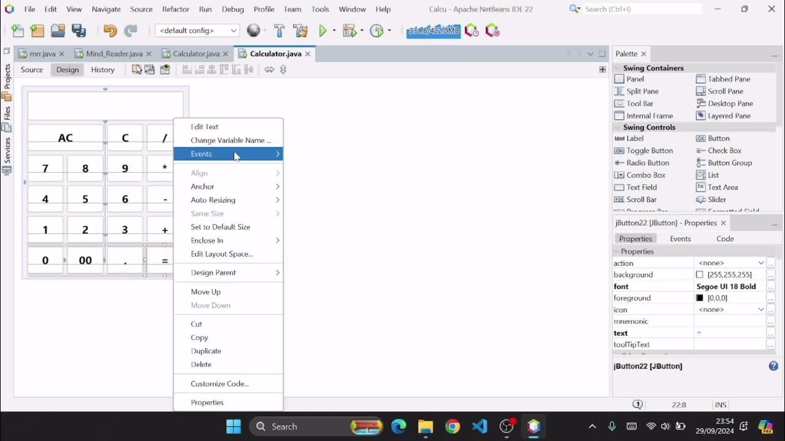Click the AC button on calculator form
Screen dimensions: 785x441
(x=66, y=138)
